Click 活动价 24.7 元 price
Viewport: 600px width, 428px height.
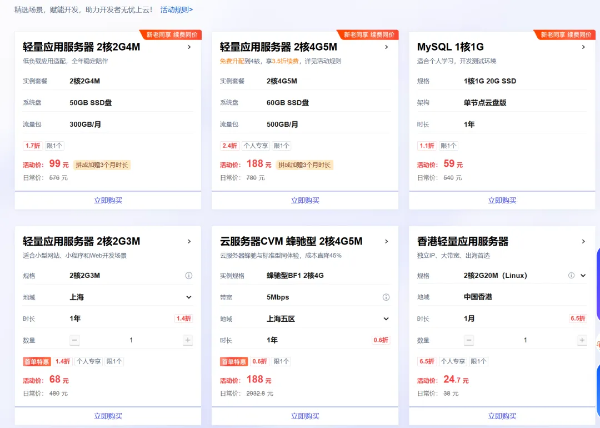(443, 380)
